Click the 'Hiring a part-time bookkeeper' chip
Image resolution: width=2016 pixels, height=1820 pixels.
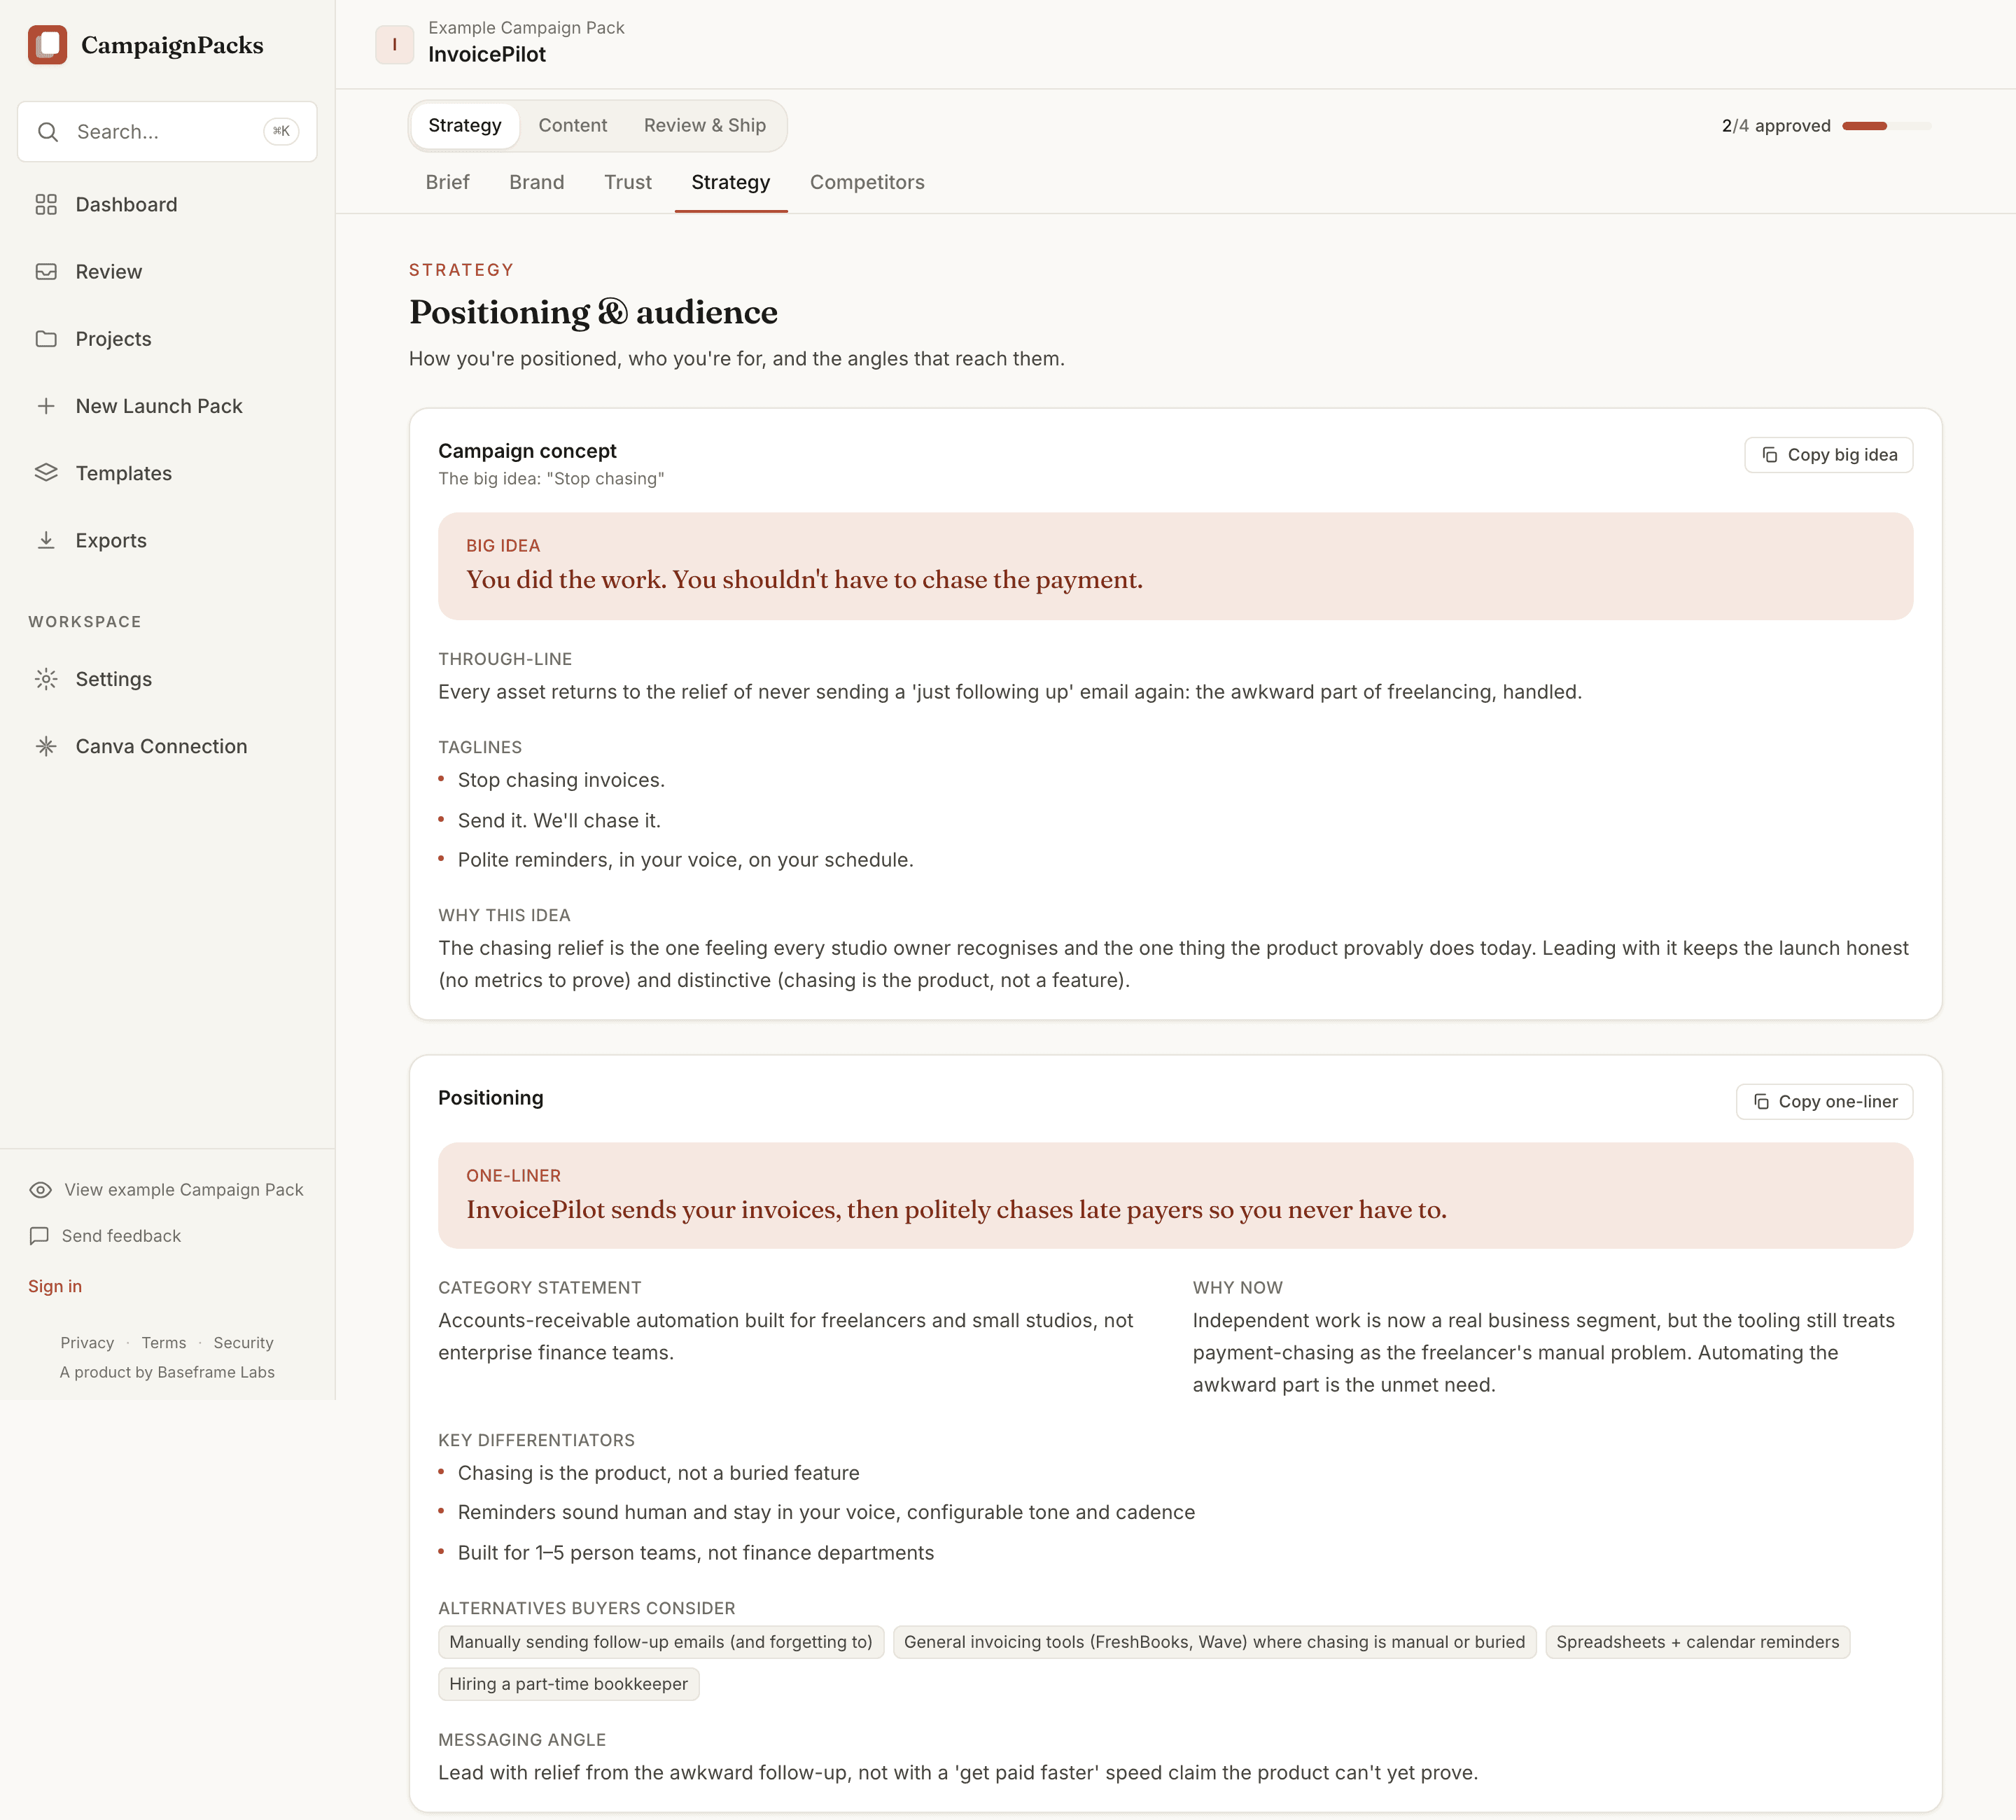(568, 1684)
